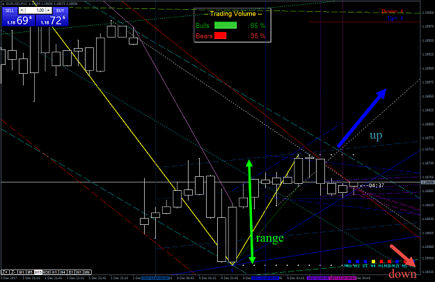Switch chart to M30 timeframe button
The width and height of the screenshot is (435, 282).
point(47,272)
